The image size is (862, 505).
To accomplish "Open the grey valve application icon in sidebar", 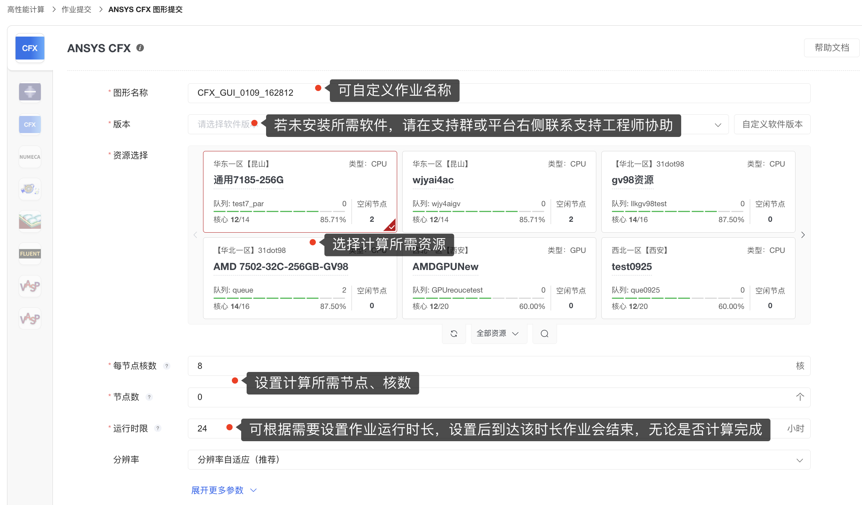I will point(30,92).
